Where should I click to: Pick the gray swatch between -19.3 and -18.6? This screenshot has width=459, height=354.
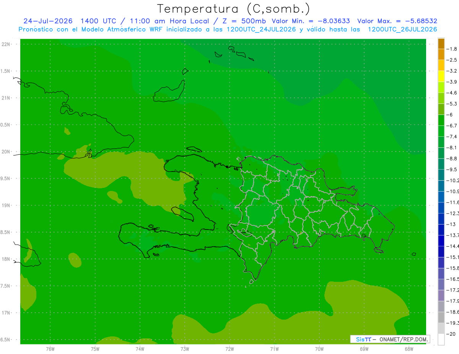[x=441, y=317]
